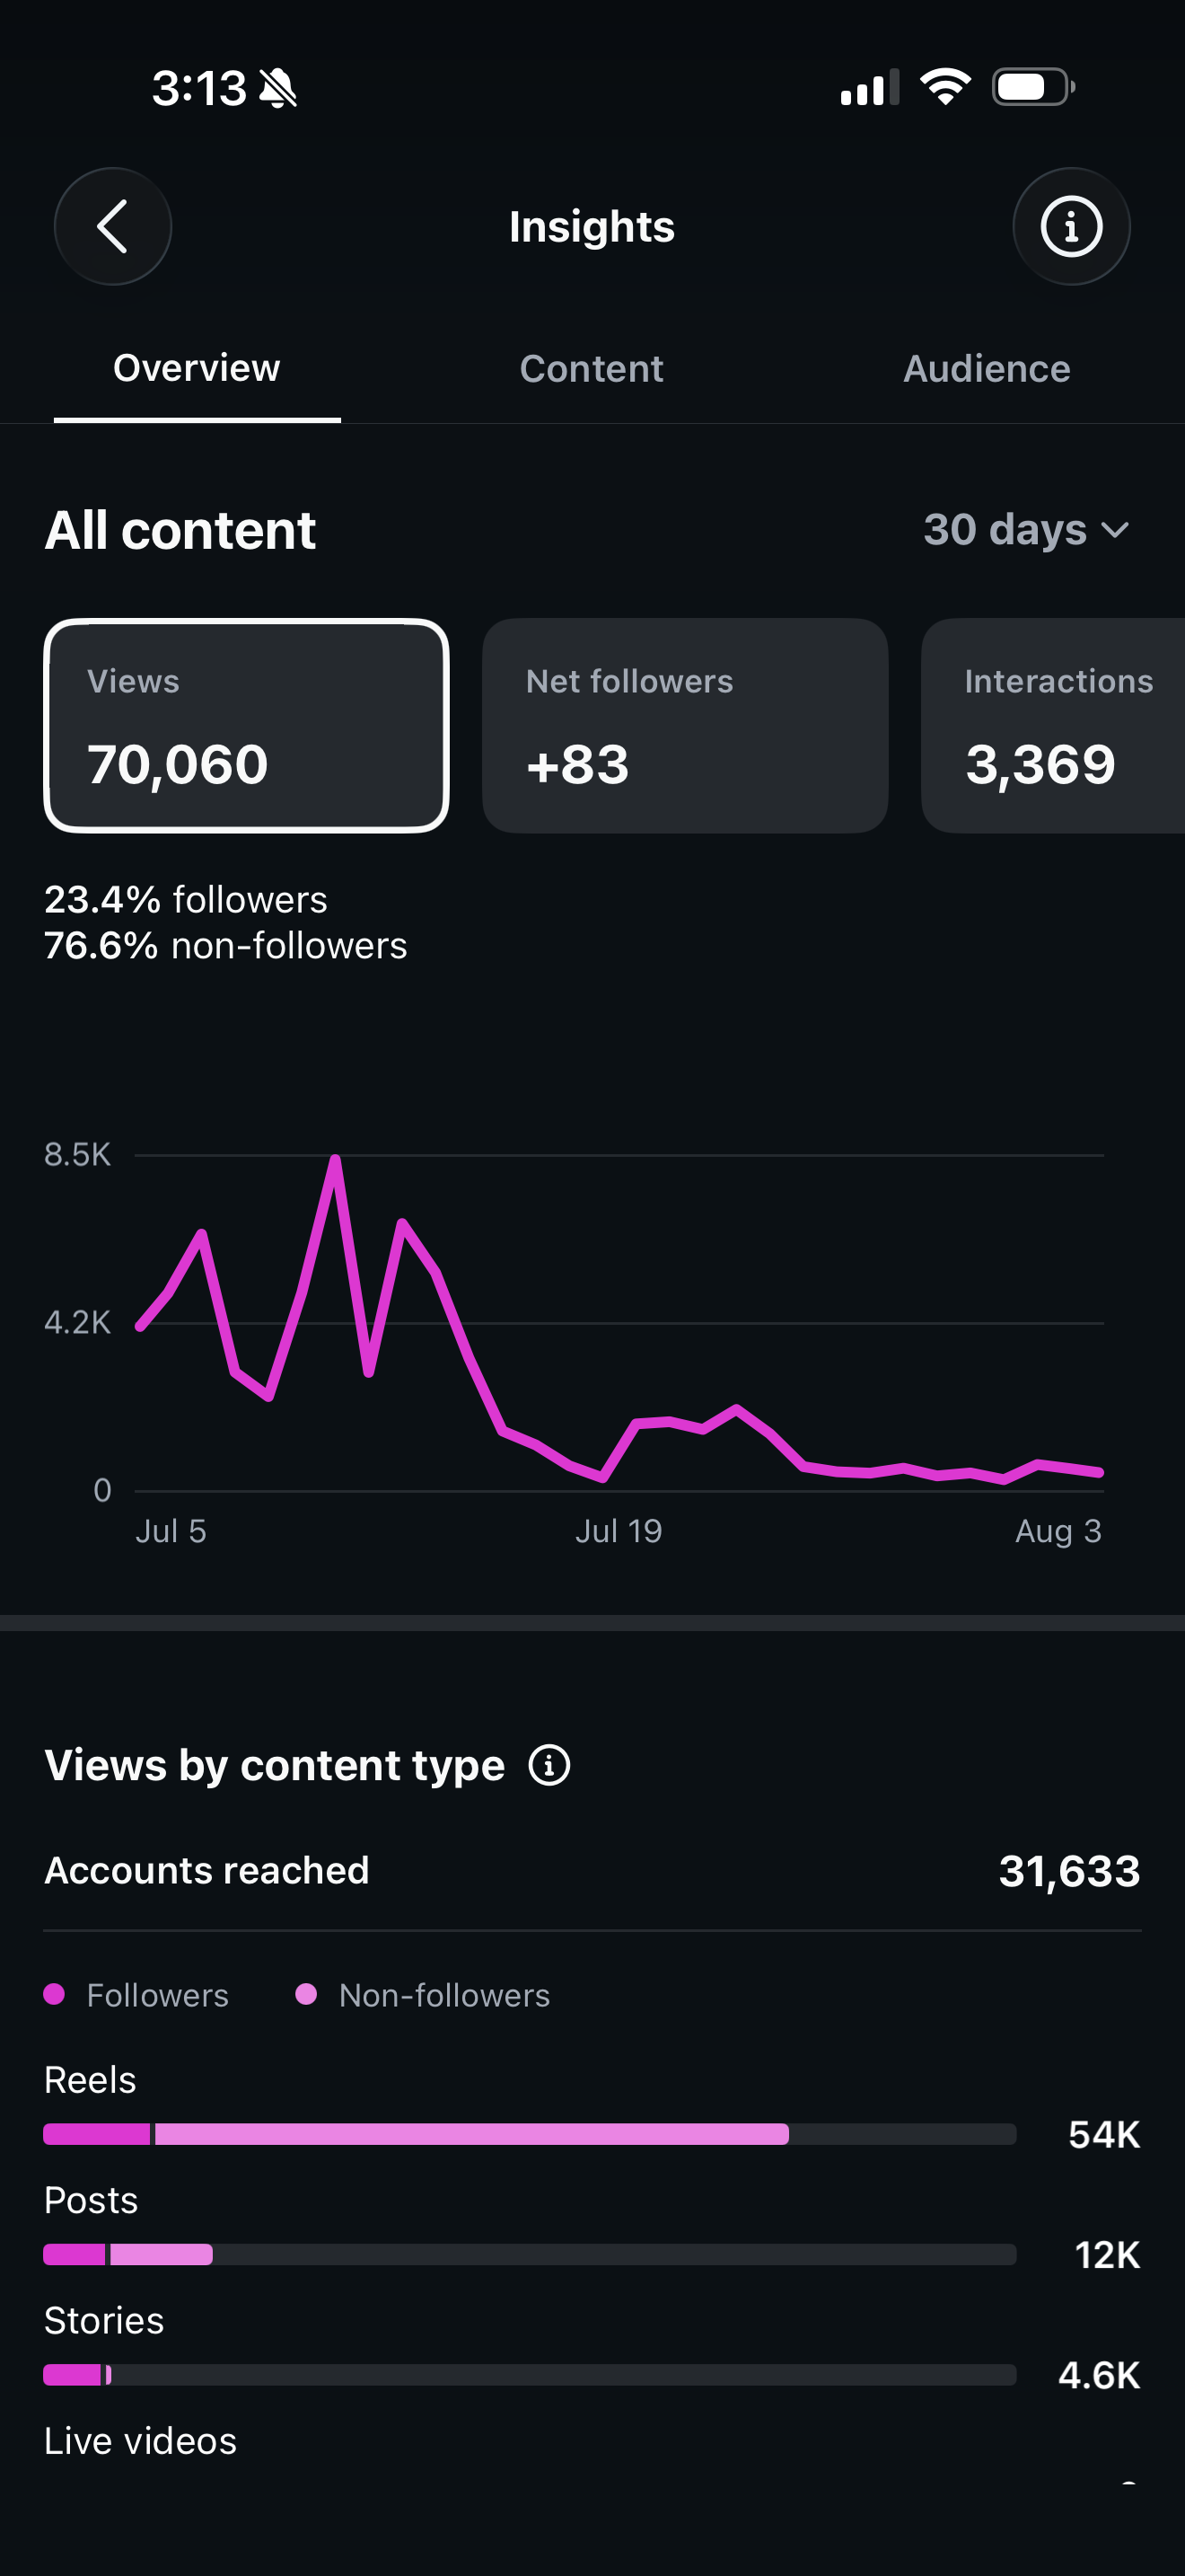Viewport: 1185px width, 2576px height.
Task: Open the 30 days period dropdown
Action: pos(1026,529)
